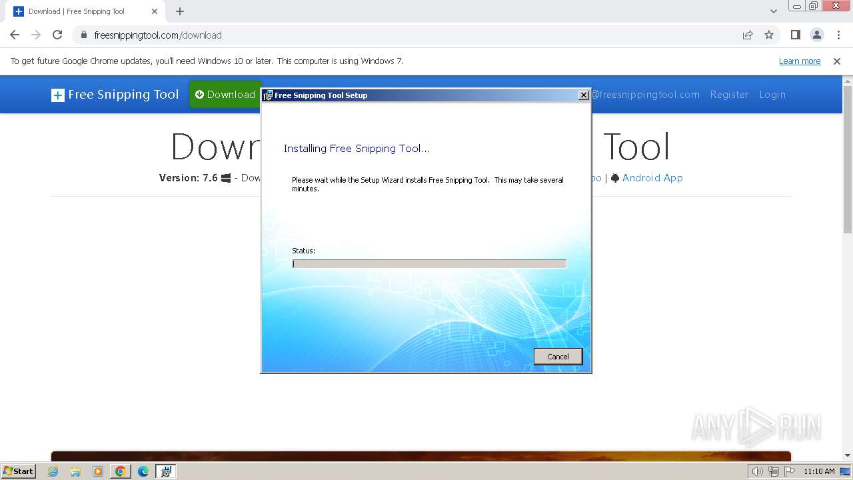This screenshot has width=853, height=480.
Task: Select the installer setup taskbar item
Action: tap(166, 471)
